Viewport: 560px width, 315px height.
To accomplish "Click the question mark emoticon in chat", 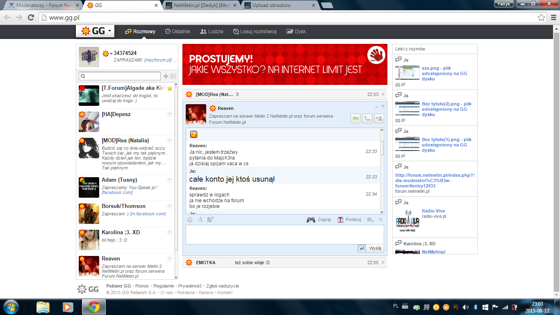I will 194,134.
